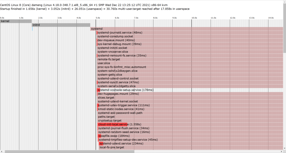Image resolution: width=286 pixels, height=153 pixels.
Task: Click the startup finished summary text
Action: (x=95, y=9)
